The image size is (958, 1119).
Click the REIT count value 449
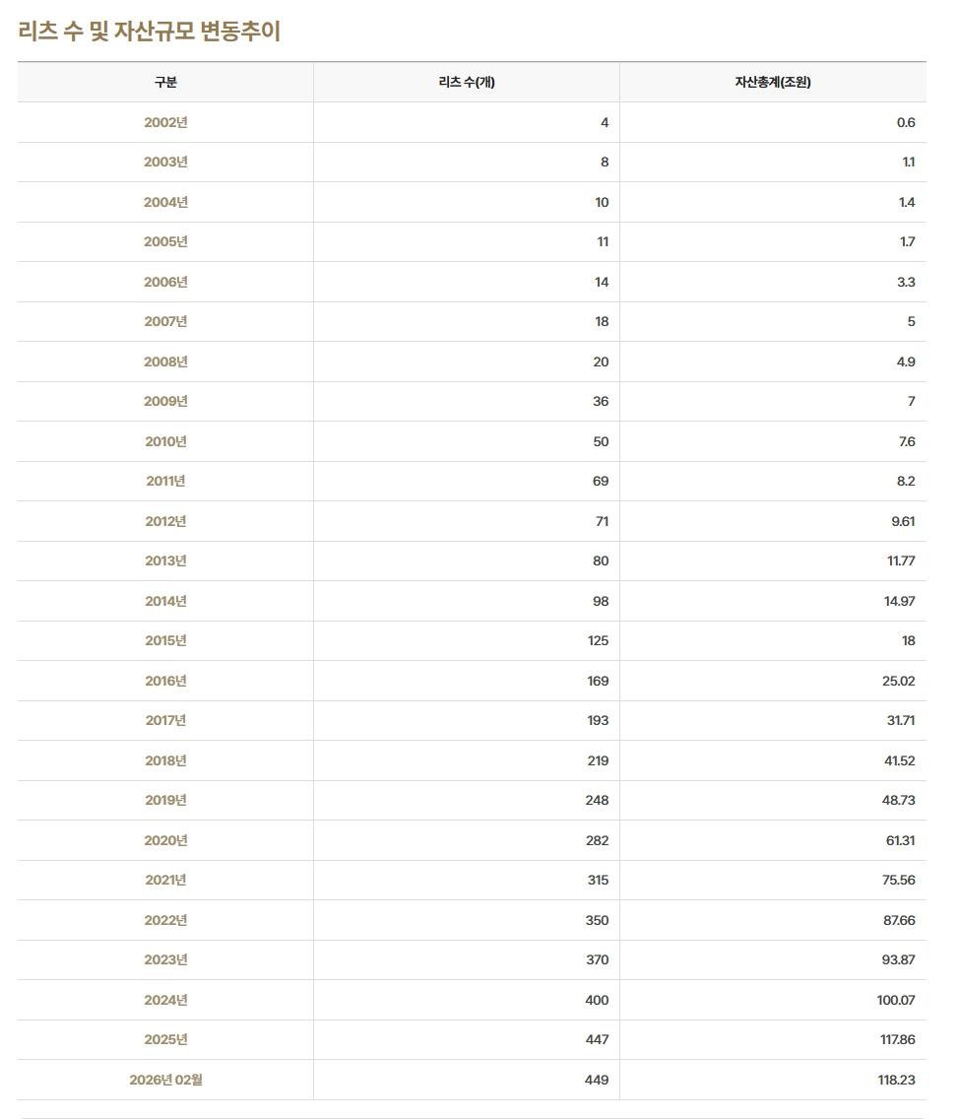coord(597,1080)
